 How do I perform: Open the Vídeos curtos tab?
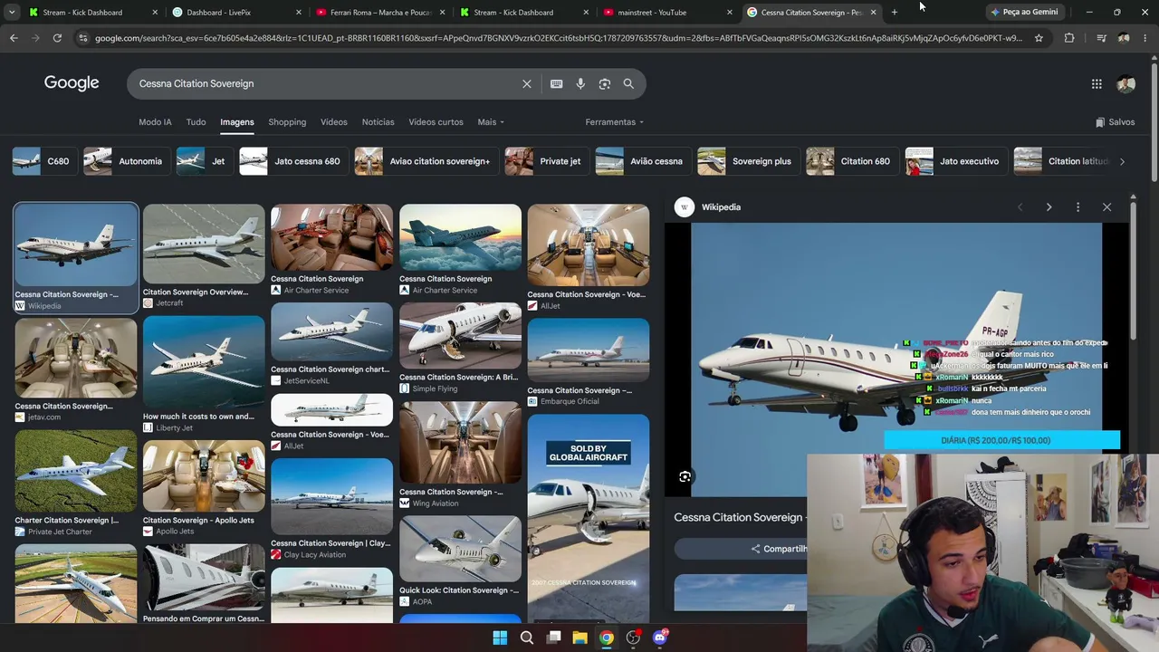436,122
